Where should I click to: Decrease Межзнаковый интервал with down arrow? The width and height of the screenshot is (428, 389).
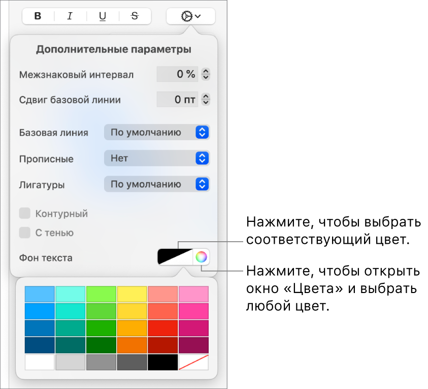pos(206,77)
